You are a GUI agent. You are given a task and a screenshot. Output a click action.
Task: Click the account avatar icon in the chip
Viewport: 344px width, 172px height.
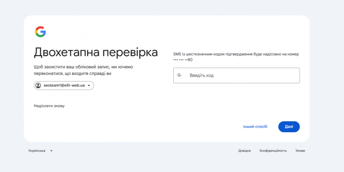39,86
